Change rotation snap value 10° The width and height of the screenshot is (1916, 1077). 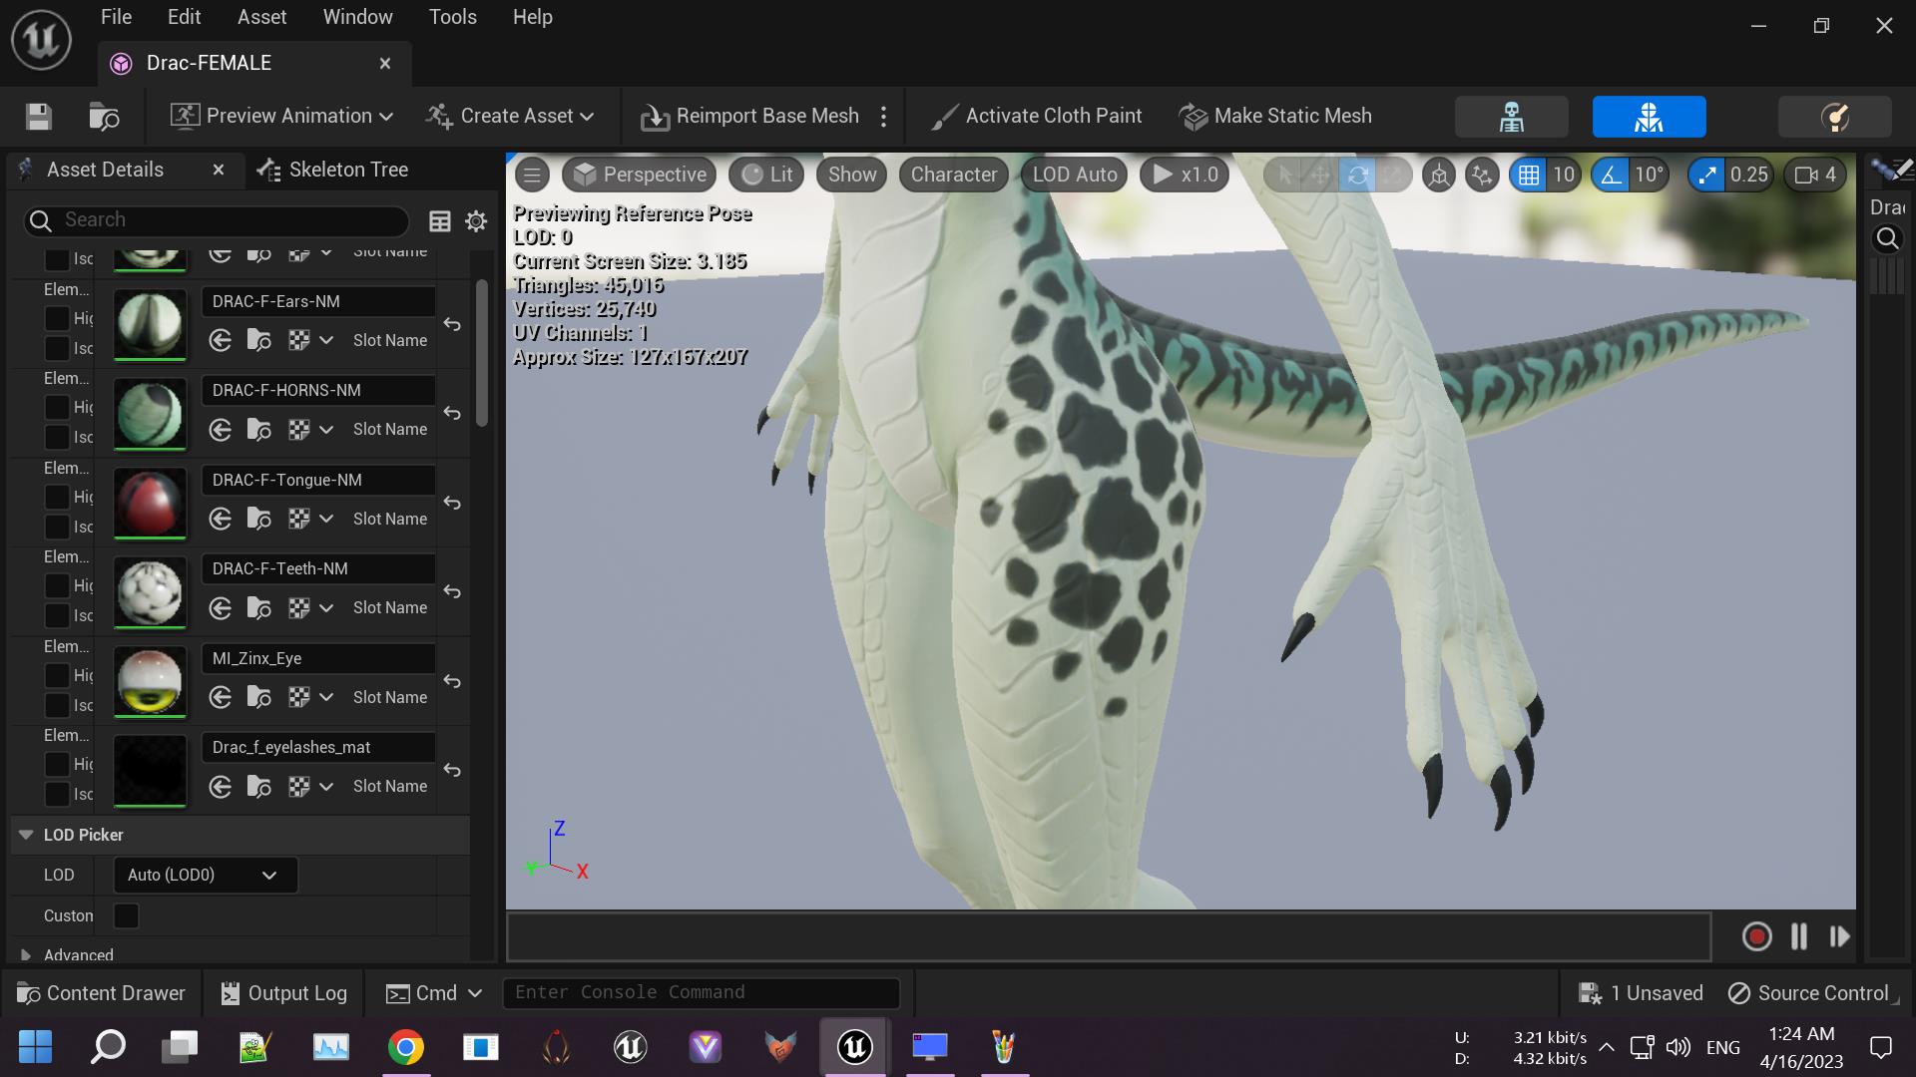coord(1649,176)
